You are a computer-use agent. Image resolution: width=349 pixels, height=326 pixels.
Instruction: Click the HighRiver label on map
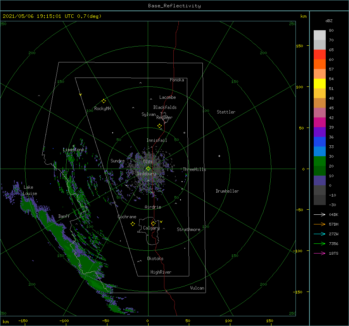click(x=161, y=272)
